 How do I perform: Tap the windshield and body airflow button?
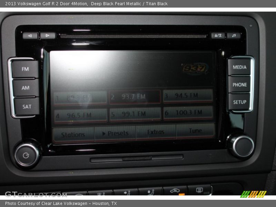click(x=101, y=193)
